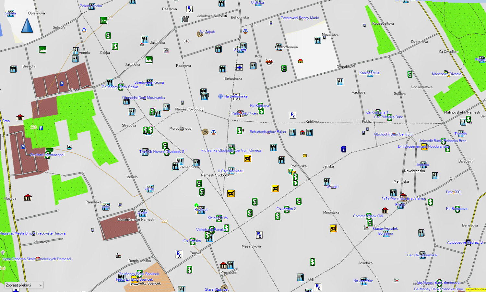Viewport: 486px width, 292px height.
Task: Click the museum building icon near Husova
Action: [28, 197]
